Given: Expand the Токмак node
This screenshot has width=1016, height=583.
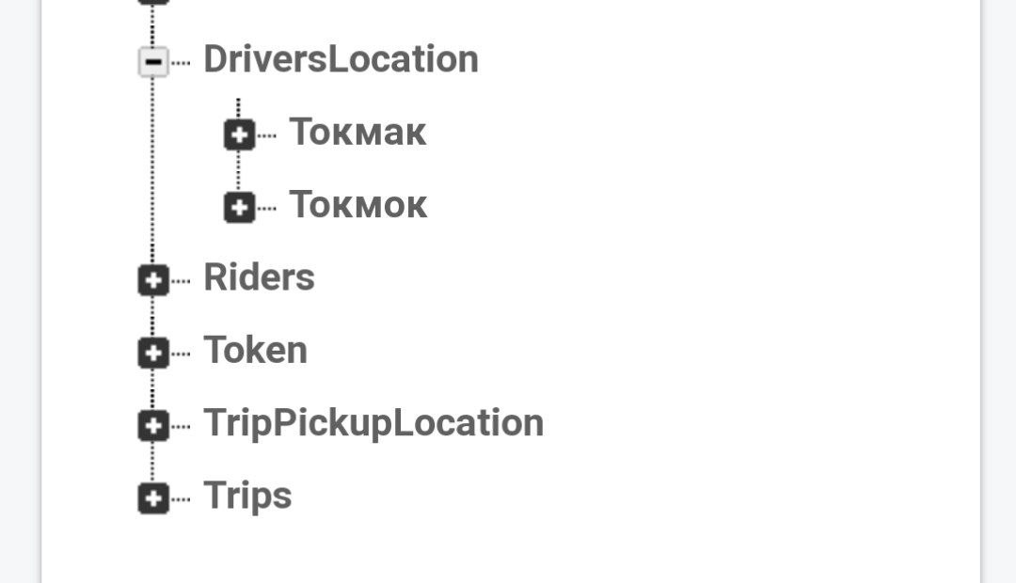Looking at the screenshot, I should tap(239, 134).
